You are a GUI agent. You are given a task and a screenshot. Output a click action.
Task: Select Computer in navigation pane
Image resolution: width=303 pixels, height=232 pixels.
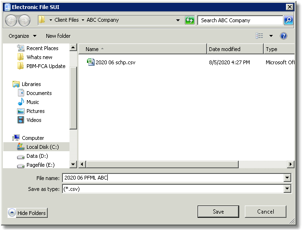[x=33, y=138]
